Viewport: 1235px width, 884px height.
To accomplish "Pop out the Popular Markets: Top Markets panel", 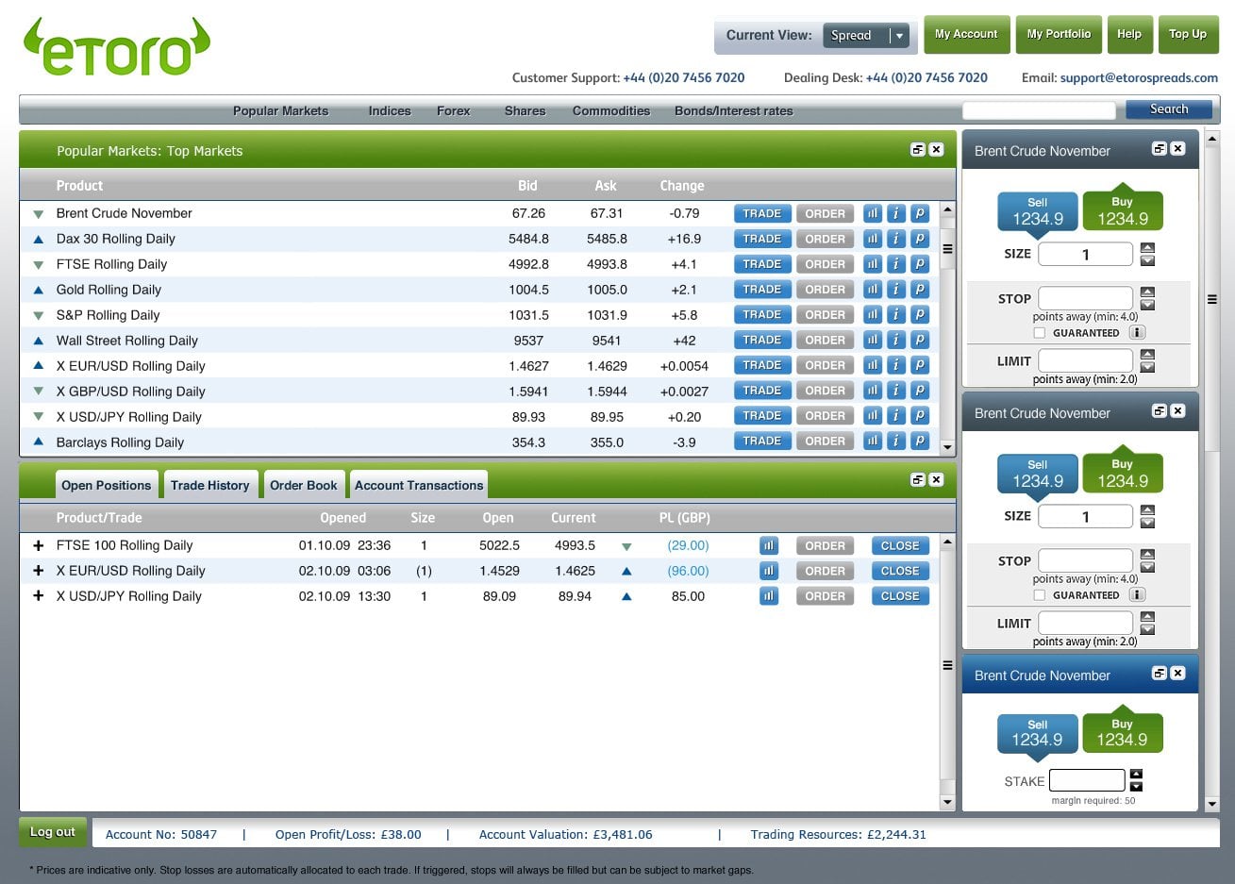I will tap(917, 149).
